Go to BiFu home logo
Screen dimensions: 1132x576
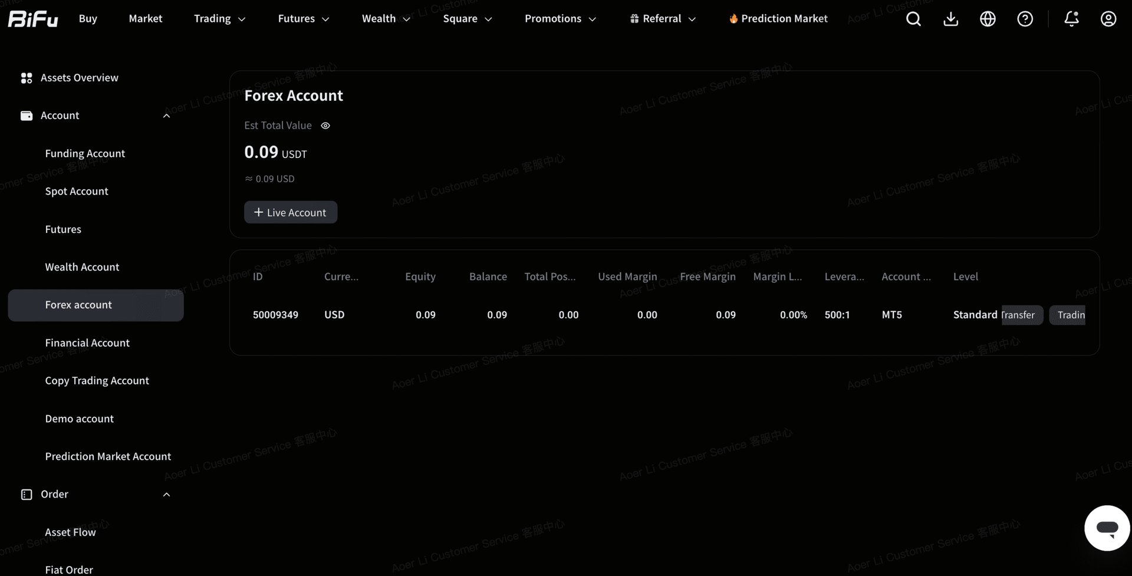pos(33,19)
